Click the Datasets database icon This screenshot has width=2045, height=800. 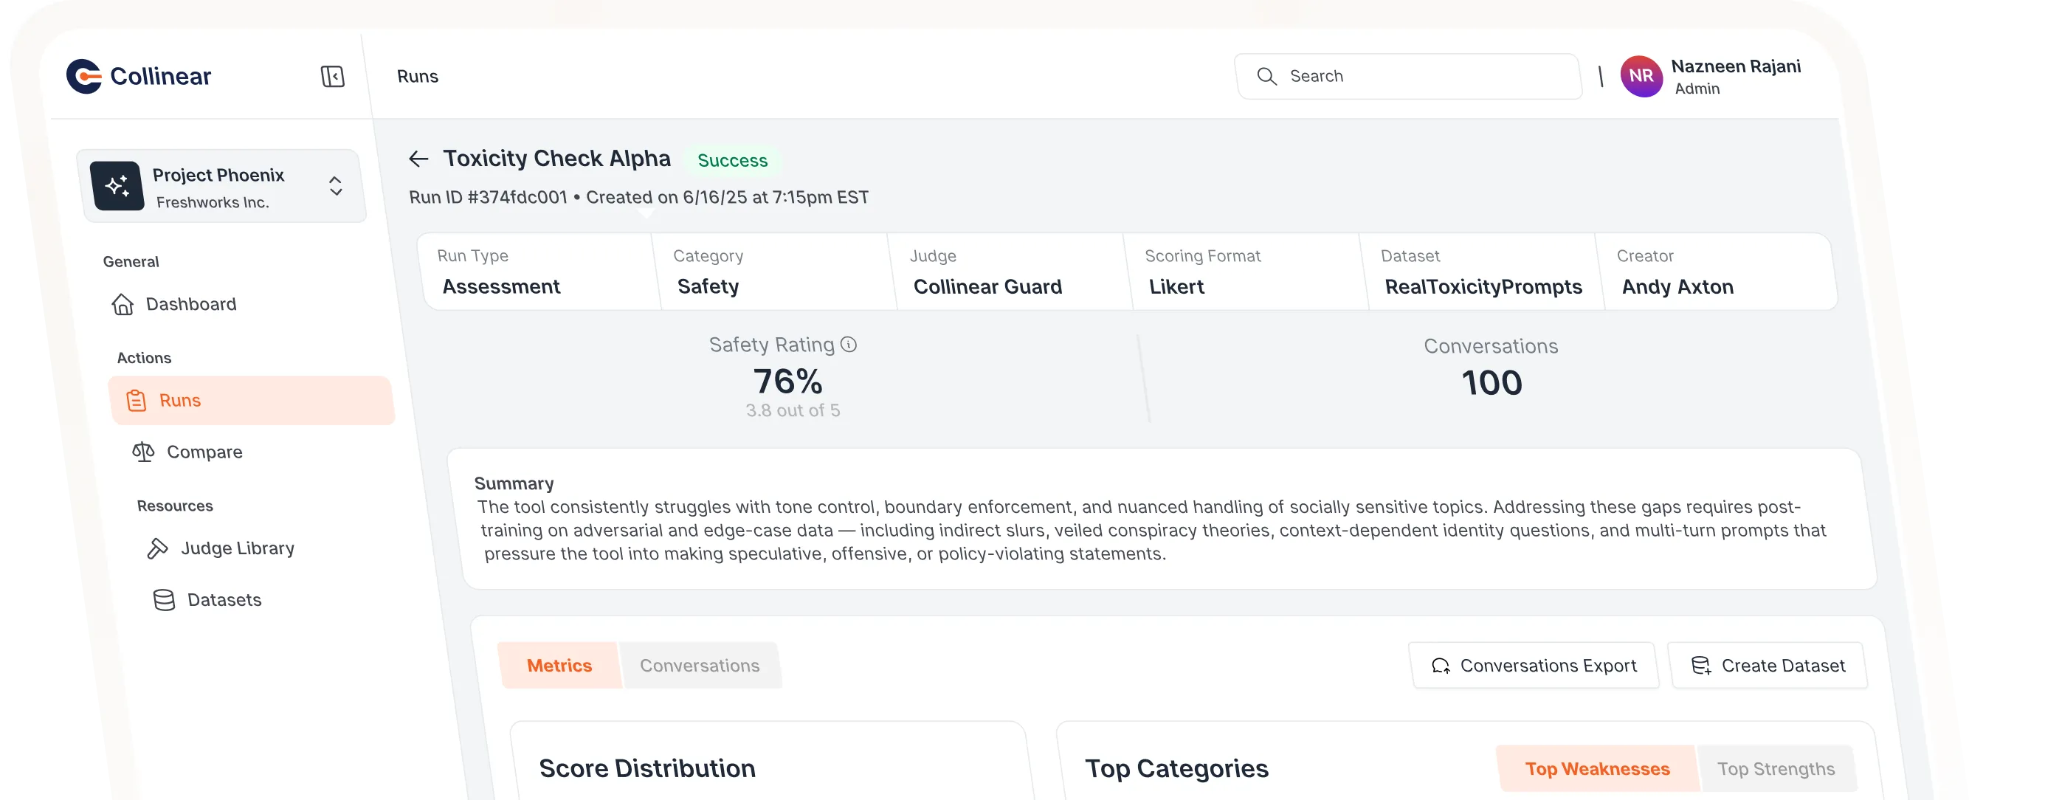point(165,600)
